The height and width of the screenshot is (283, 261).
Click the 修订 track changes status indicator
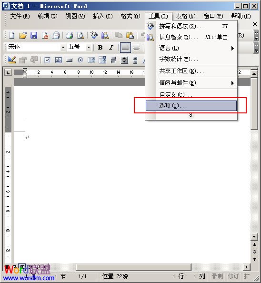233,276
